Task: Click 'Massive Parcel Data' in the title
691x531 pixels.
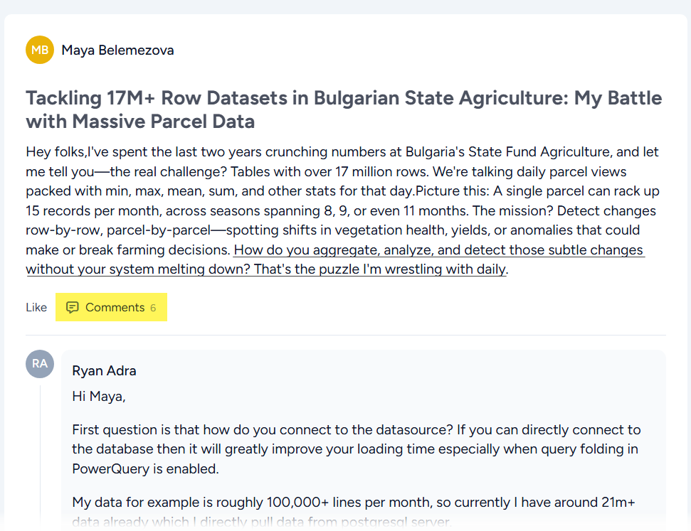Action: [163, 122]
